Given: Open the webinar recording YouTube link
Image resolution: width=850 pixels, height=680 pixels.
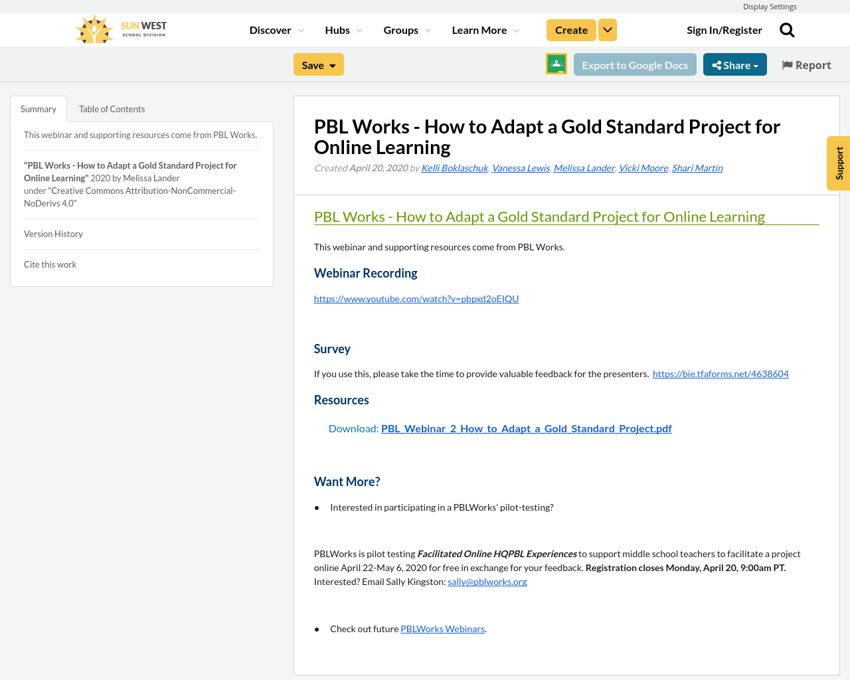Looking at the screenshot, I should click(x=416, y=298).
